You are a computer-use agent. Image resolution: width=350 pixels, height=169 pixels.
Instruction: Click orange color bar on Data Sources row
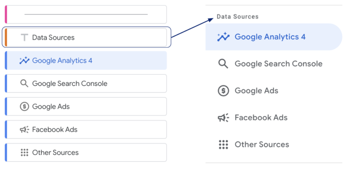point(6,38)
